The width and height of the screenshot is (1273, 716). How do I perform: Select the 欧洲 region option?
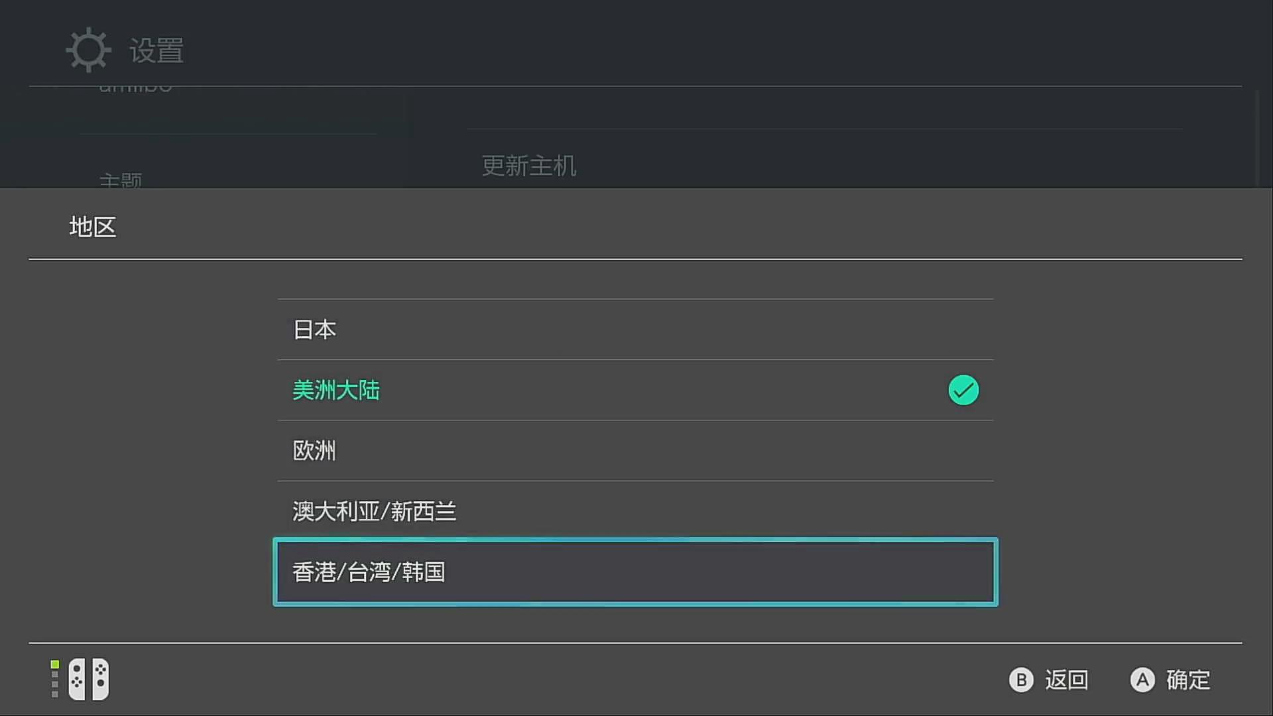point(635,451)
